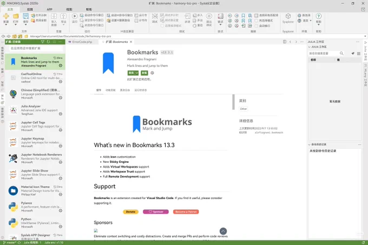Click the filter extensions funnel icon
368x245 pixels.
pyautogui.click(x=42, y=42)
